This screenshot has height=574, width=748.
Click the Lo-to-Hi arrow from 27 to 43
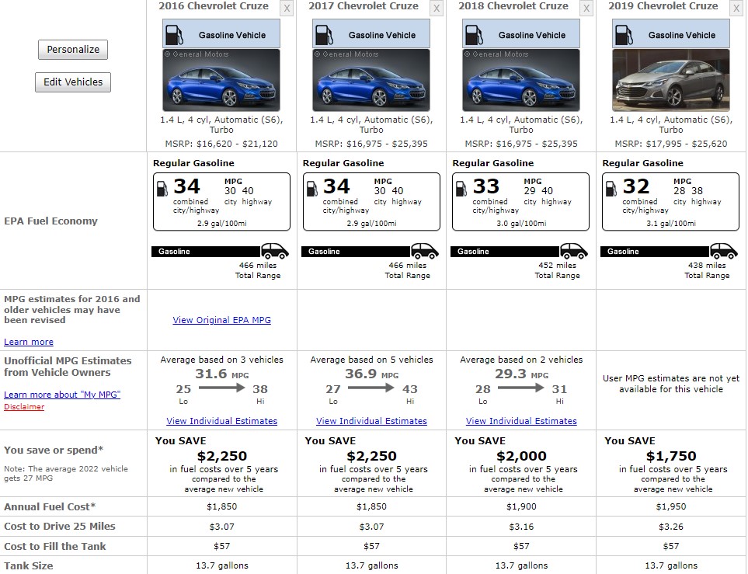(371, 388)
